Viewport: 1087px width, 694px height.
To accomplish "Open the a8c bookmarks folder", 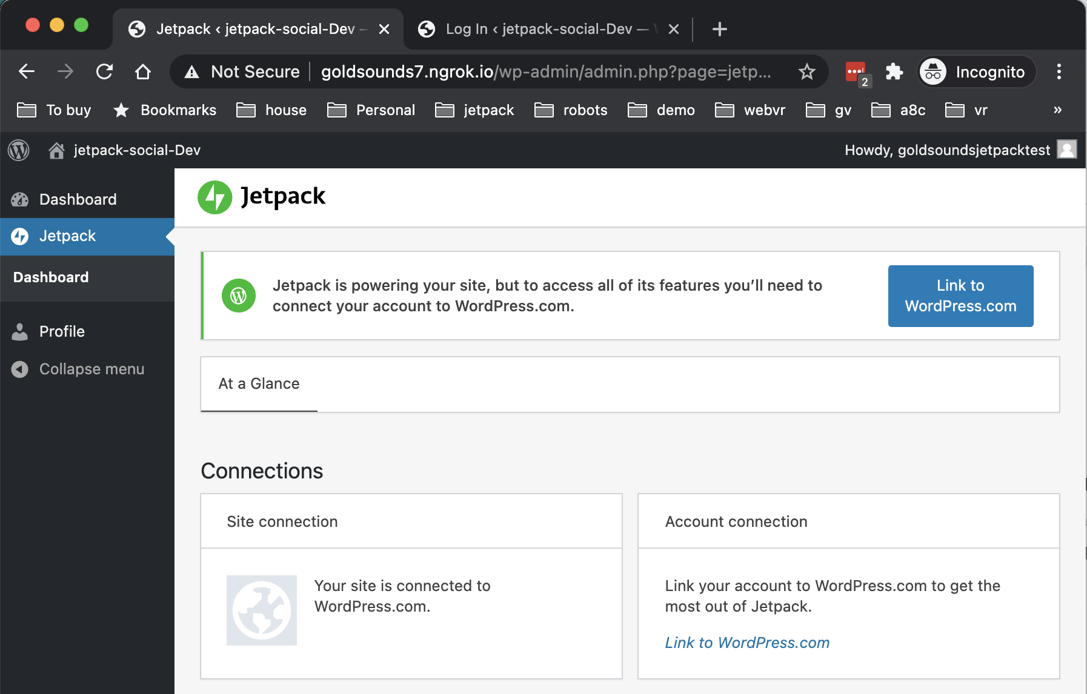I will 899,110.
